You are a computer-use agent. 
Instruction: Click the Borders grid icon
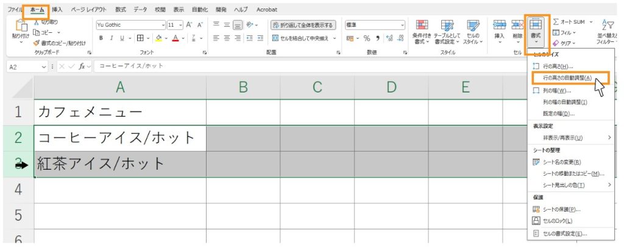(x=140, y=38)
